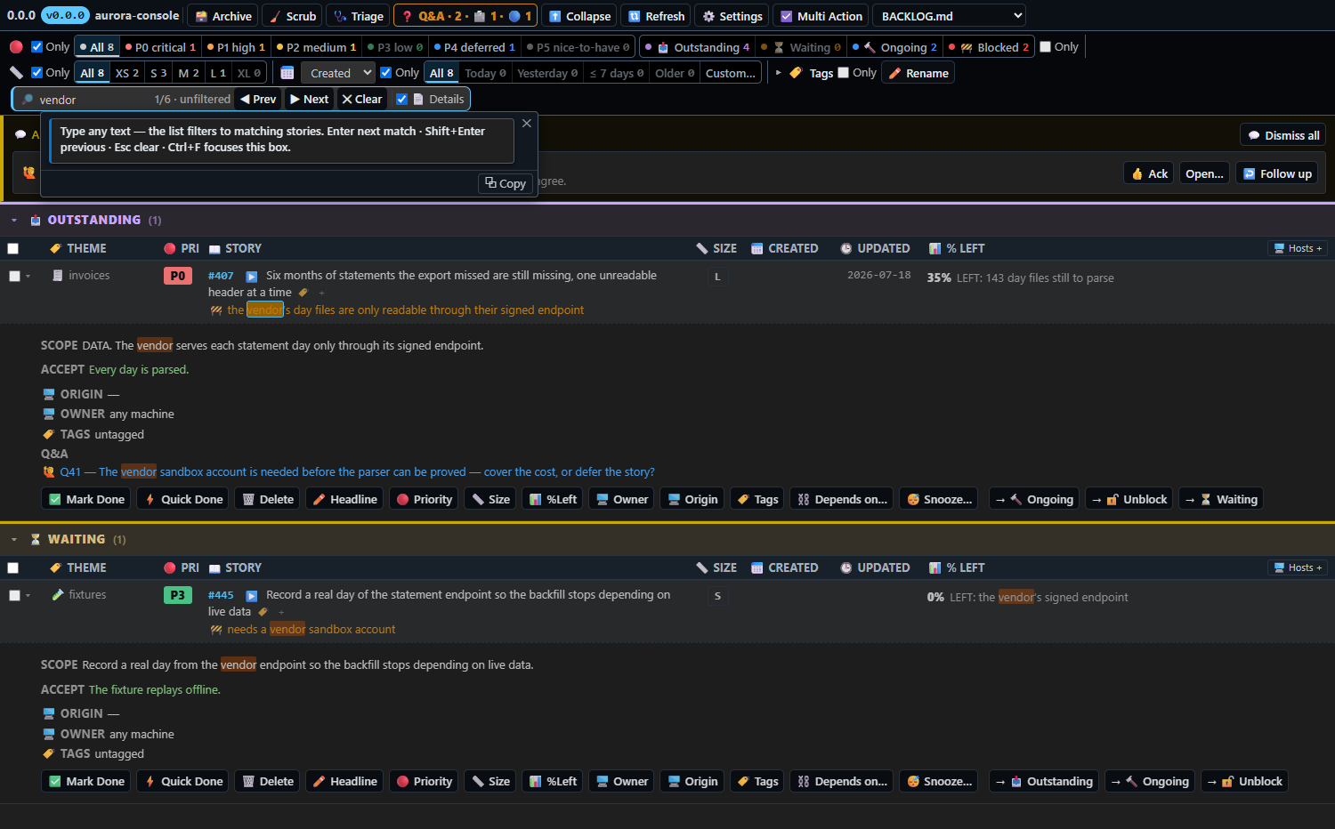
Task: Toggle the priority Only checkbox
Action: tap(36, 47)
